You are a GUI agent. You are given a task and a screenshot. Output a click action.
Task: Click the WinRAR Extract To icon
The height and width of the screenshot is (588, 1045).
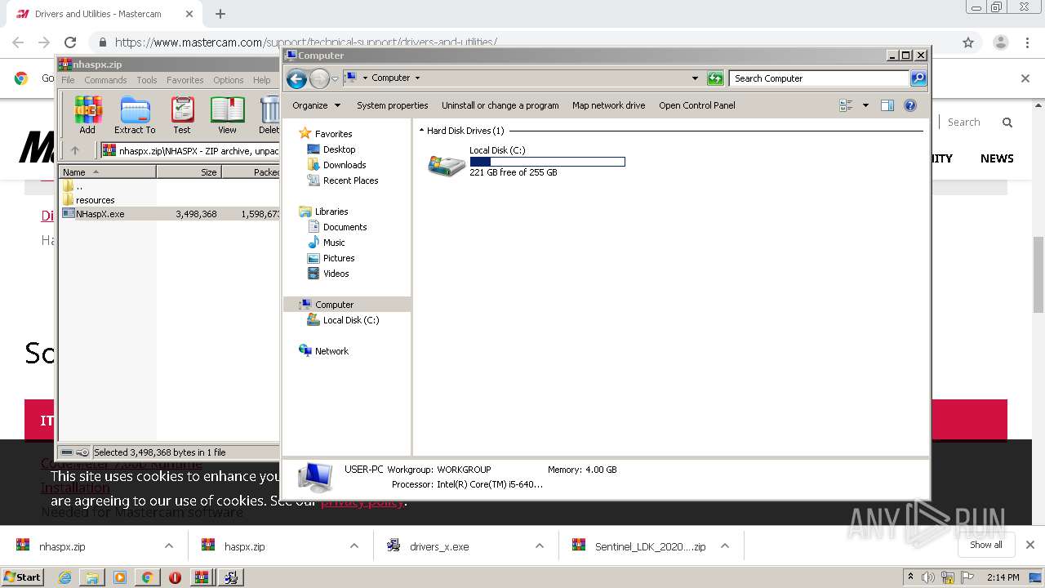pos(135,109)
